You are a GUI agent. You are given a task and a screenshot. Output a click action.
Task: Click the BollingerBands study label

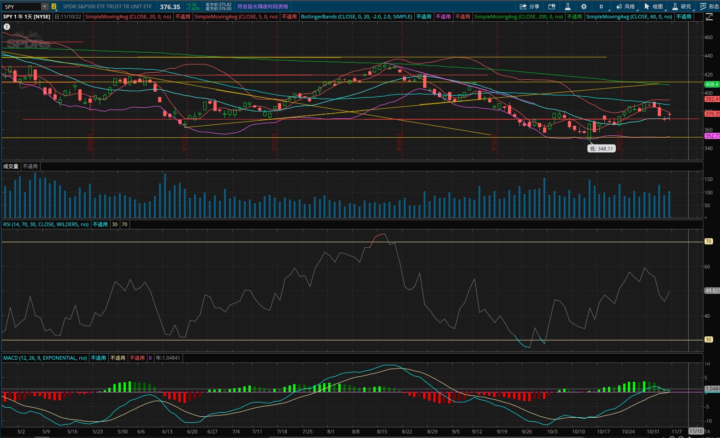pos(356,17)
